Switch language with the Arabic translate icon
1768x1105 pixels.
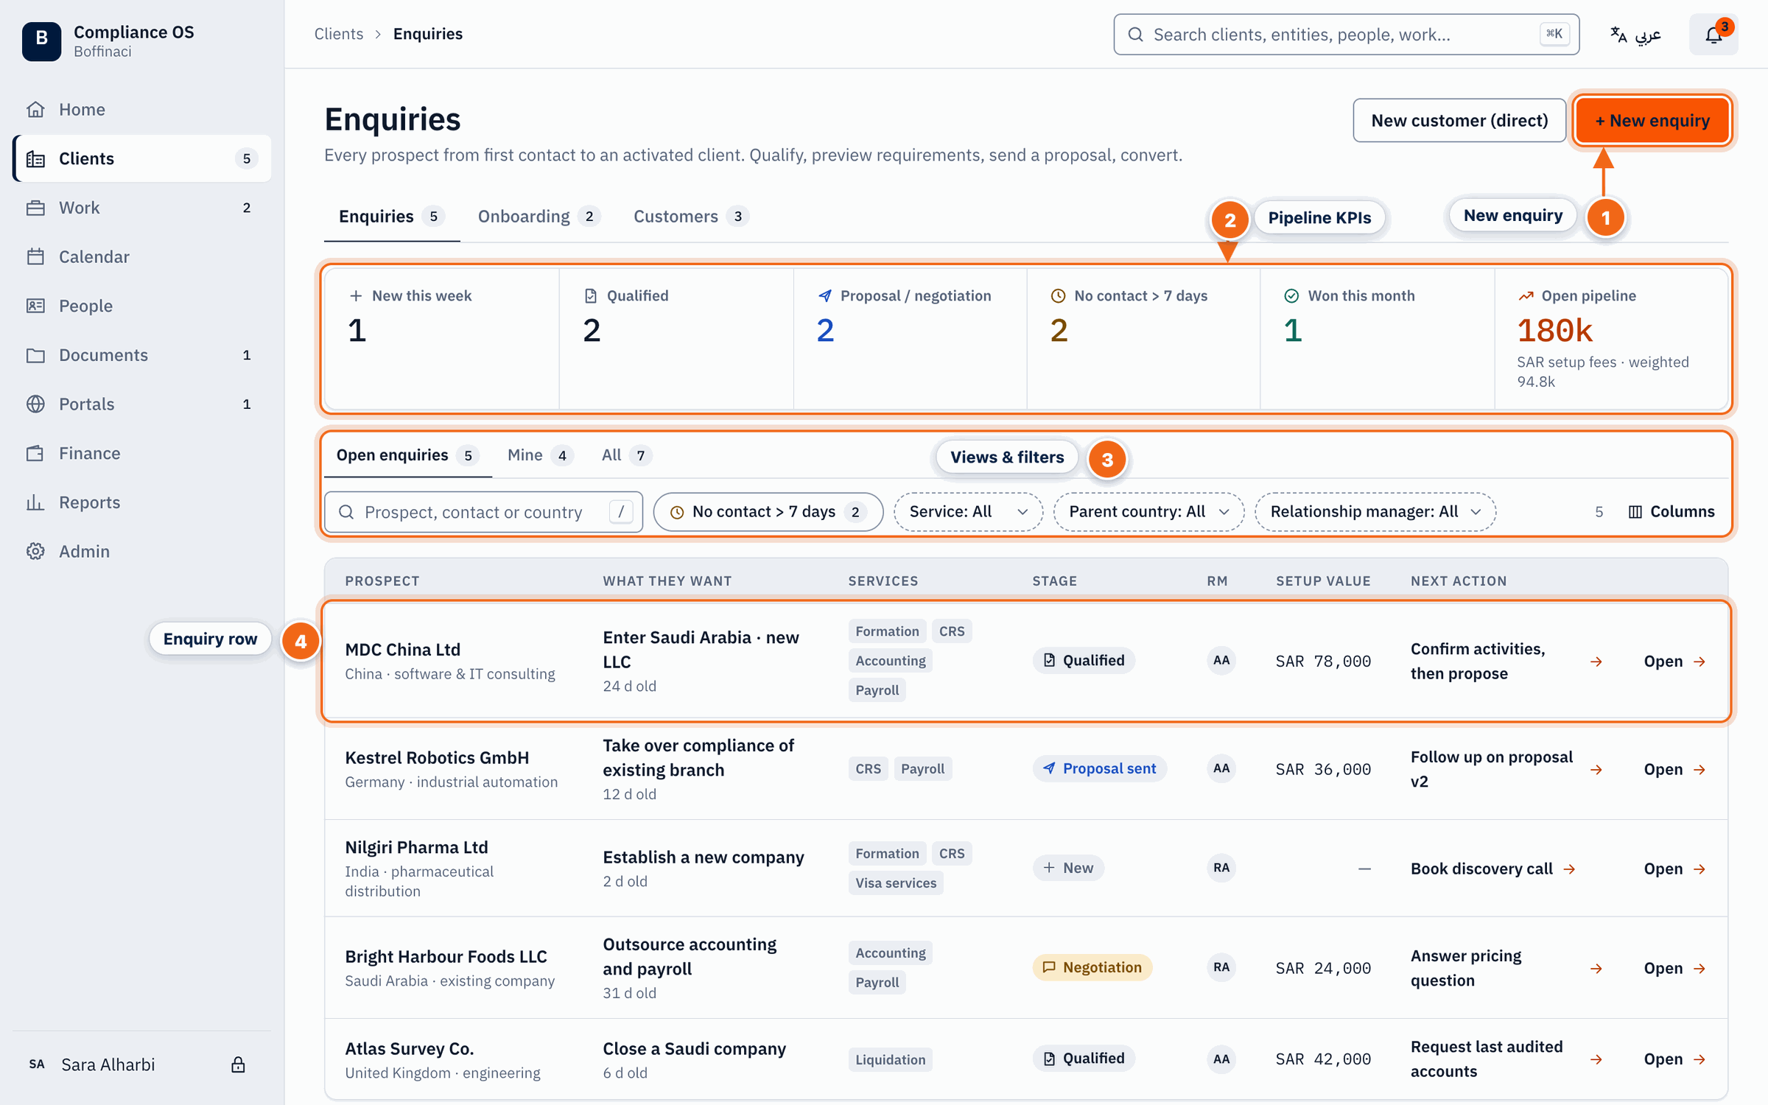pyautogui.click(x=1635, y=34)
